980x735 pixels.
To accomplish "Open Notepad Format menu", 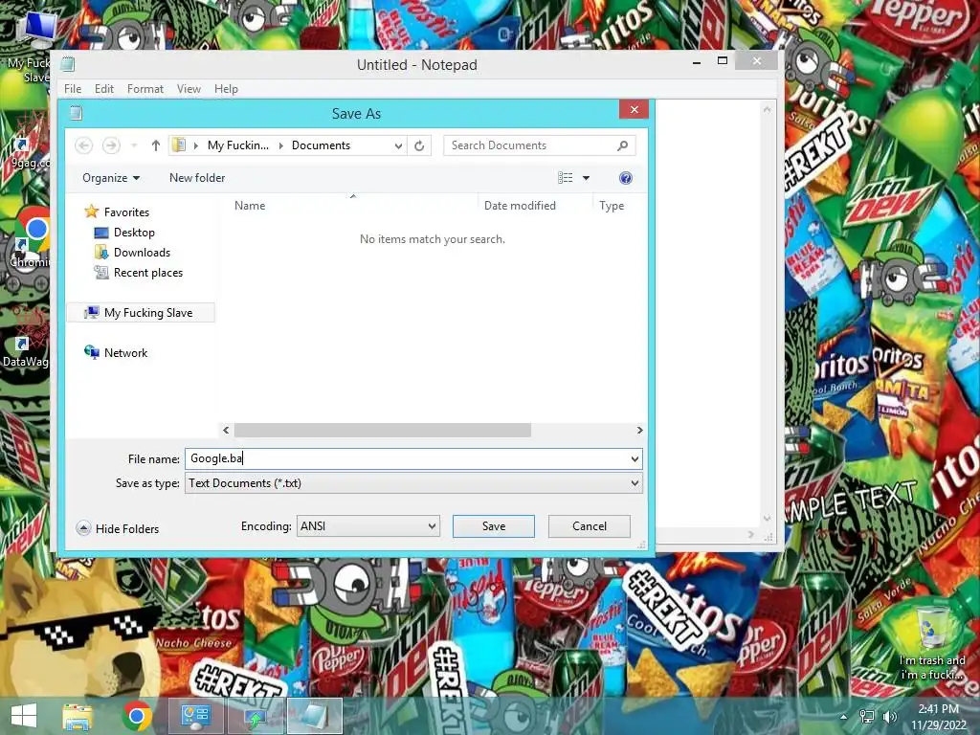I will click(x=145, y=89).
